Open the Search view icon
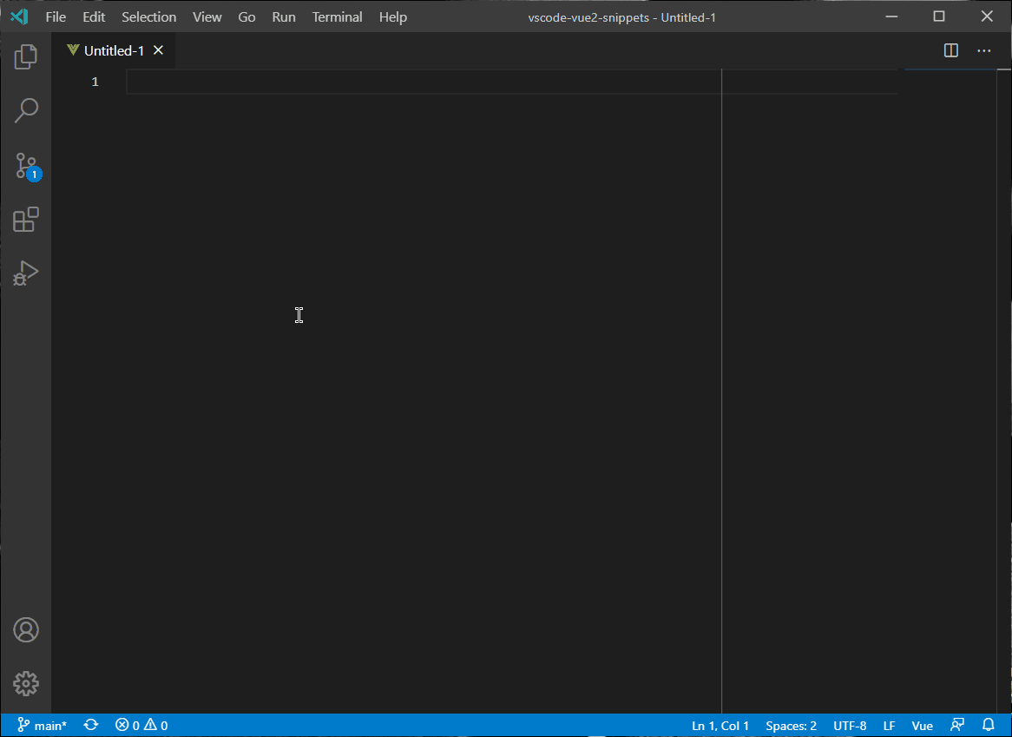The height and width of the screenshot is (737, 1012). (x=26, y=110)
